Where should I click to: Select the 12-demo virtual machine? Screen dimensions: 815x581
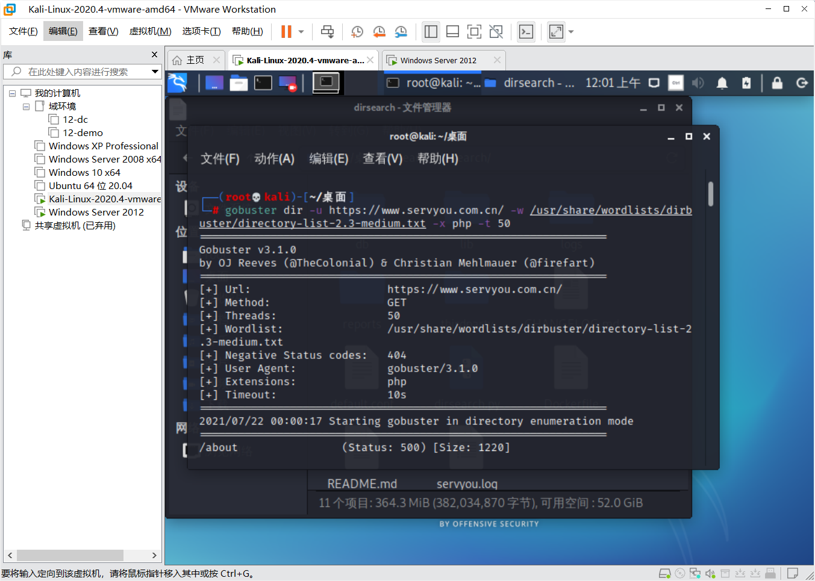point(83,132)
